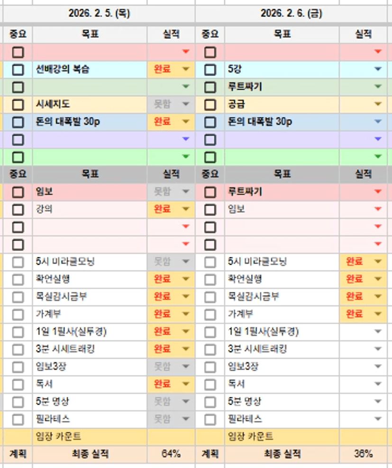392x468 pixels.
Task: Select the 임장 카운트 cell under 2026. 2. 5.
Action: 90,437
